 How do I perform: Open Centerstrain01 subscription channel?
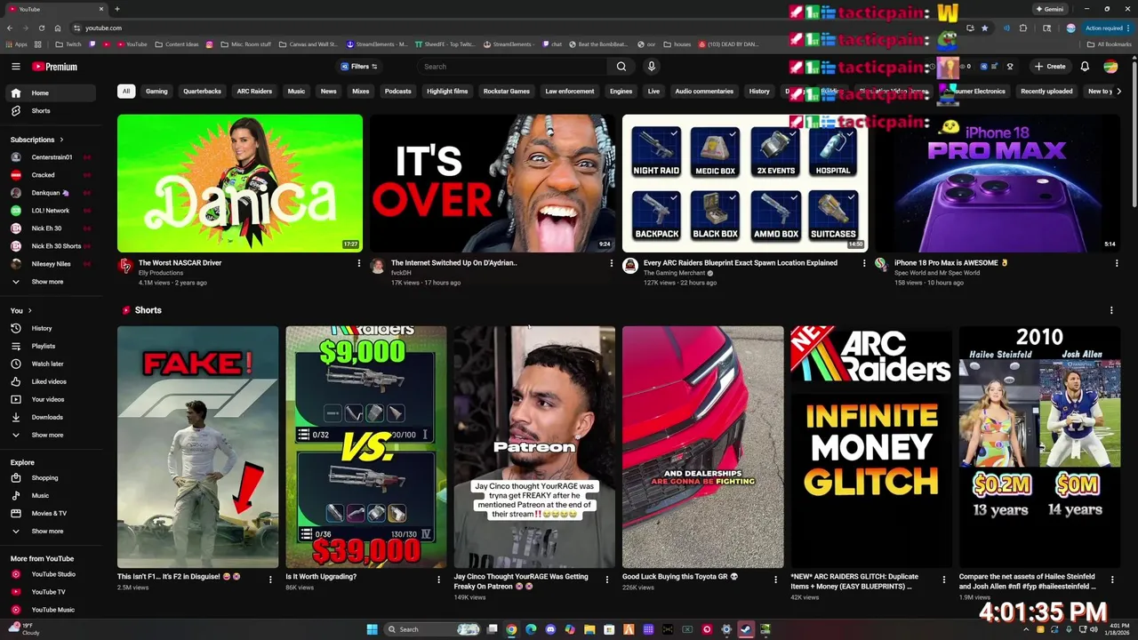[x=50, y=157]
